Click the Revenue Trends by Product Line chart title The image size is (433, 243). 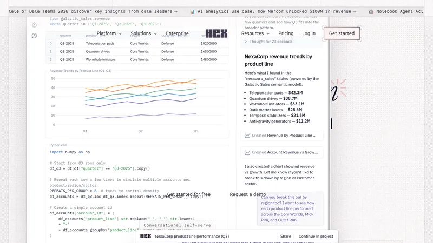tap(80, 71)
